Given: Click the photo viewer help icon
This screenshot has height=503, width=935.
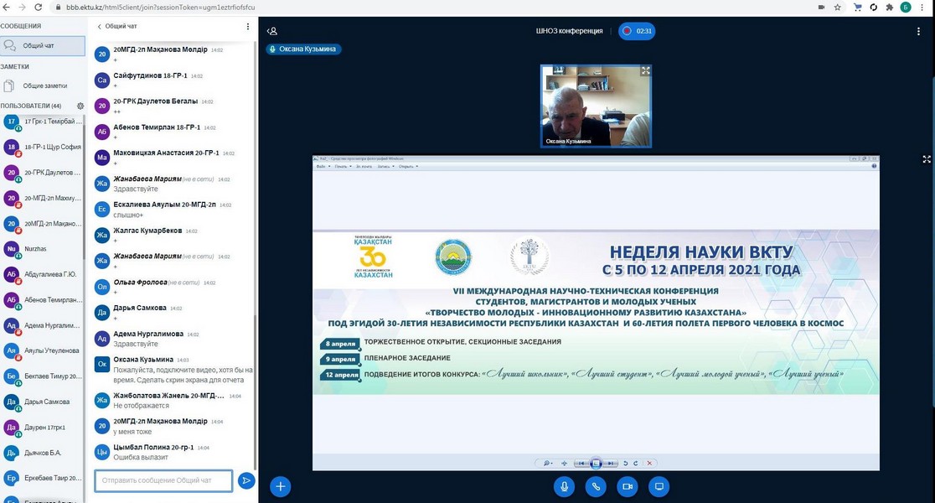Looking at the screenshot, I should coord(874,167).
